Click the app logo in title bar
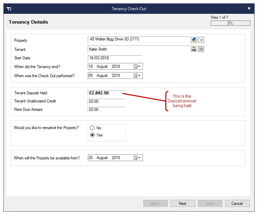The height and width of the screenshot is (215, 258). pyautogui.click(x=9, y=9)
